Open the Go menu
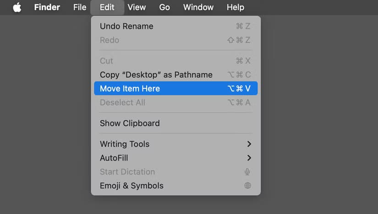The width and height of the screenshot is (378, 214). coord(164,7)
